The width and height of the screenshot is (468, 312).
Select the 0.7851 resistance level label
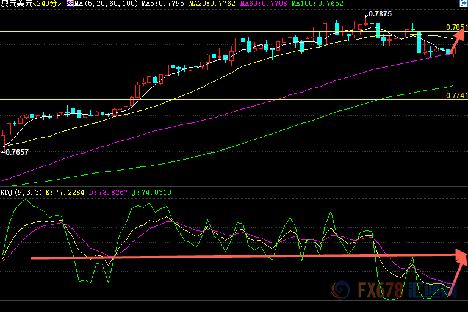456,27
